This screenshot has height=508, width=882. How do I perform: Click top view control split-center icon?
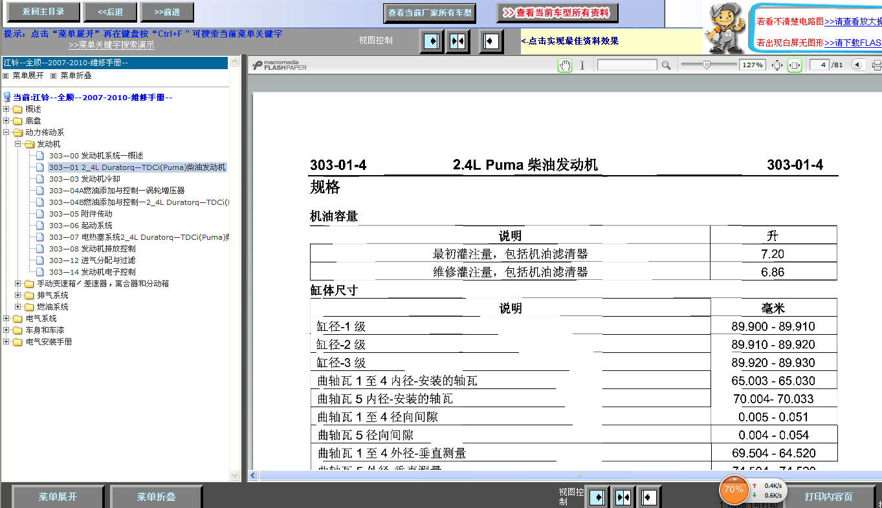(x=458, y=41)
